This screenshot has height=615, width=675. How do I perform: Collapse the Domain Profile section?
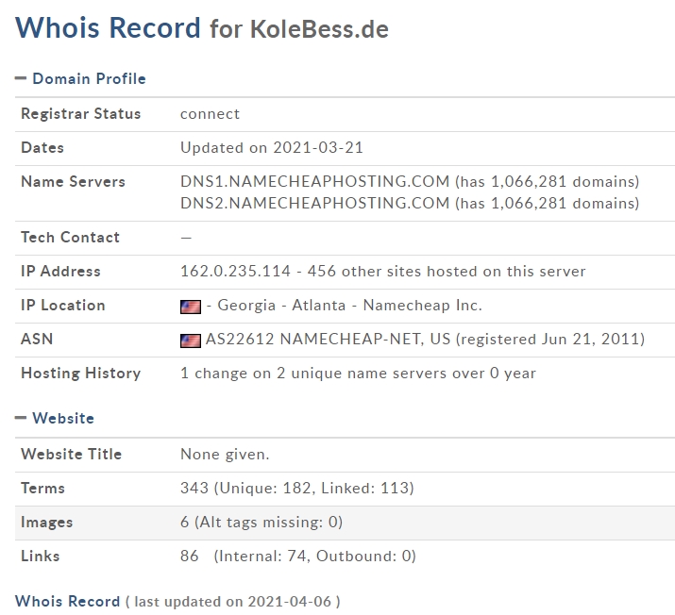[x=20, y=78]
